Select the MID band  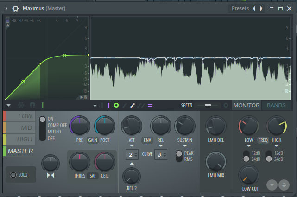pos(19,127)
